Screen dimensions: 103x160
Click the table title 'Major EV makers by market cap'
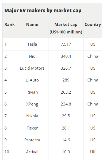[x=43, y=11]
